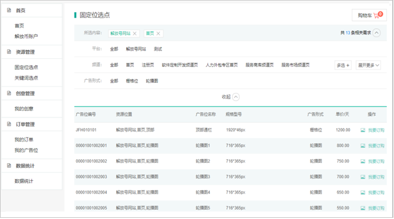Click the price 650.00
Viewport: 394px width, 219px height.
[x=343, y=193]
